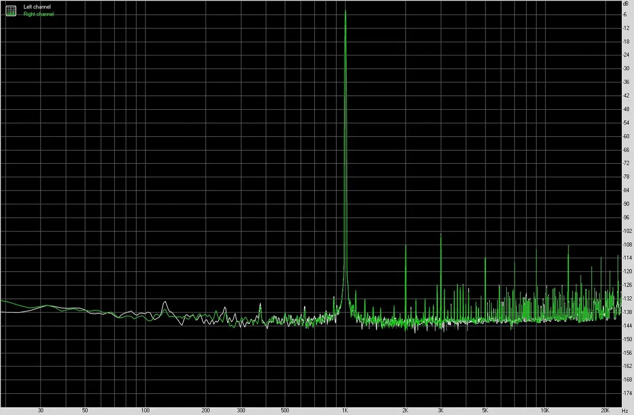Screen dimensions: 634x415
Task: Select the 'Left channel' legend label
Action: click(37, 7)
